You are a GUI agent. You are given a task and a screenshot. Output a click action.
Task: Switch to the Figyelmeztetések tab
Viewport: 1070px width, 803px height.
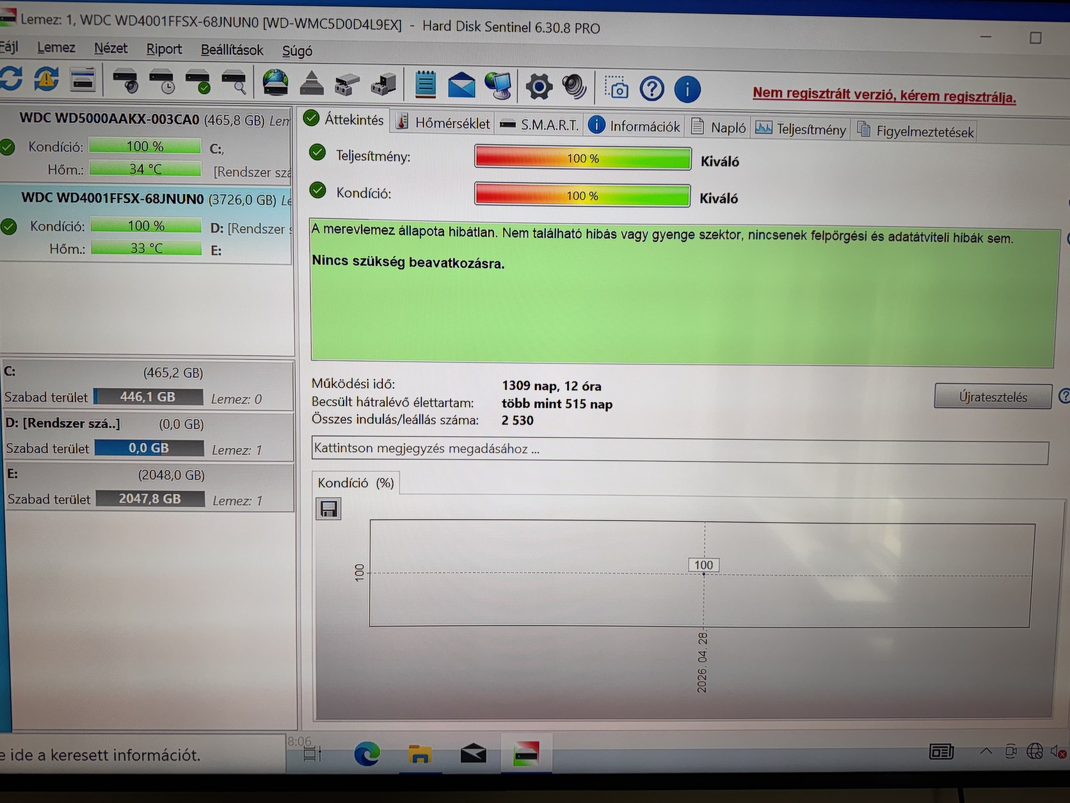tap(915, 131)
